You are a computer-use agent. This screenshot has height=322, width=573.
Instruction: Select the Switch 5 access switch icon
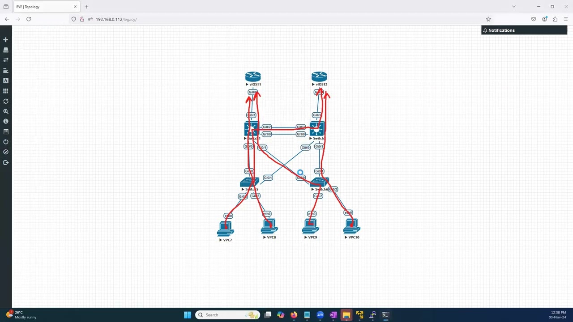[x=249, y=182]
